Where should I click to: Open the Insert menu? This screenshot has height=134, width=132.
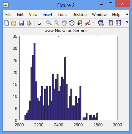pyautogui.click(x=47, y=15)
